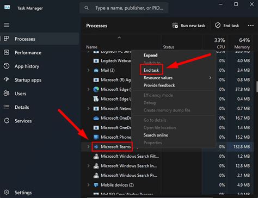Open App history sidebar icon
The height and width of the screenshot is (198, 258).
coord(7,66)
